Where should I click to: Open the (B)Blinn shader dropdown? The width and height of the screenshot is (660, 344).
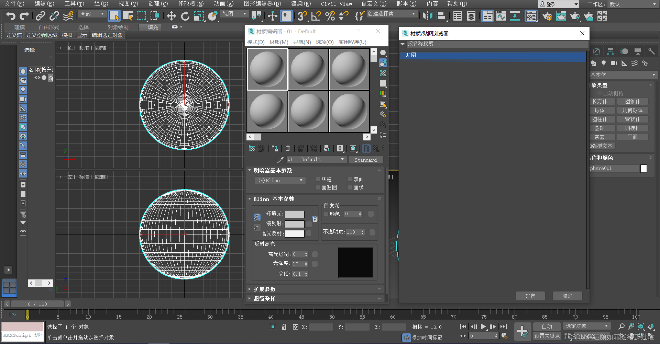[280, 181]
